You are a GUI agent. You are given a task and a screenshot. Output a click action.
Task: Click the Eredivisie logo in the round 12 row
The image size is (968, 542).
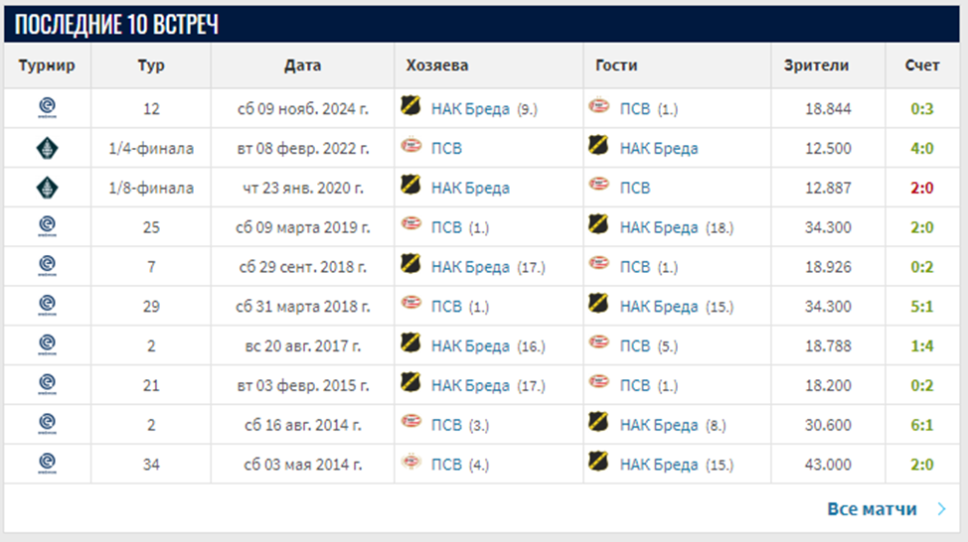pyautogui.click(x=46, y=108)
